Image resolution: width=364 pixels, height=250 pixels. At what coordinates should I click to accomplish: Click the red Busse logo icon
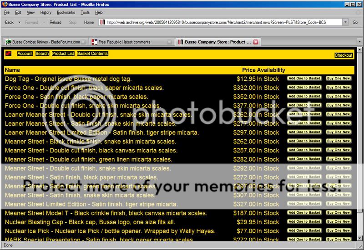coord(8,54)
